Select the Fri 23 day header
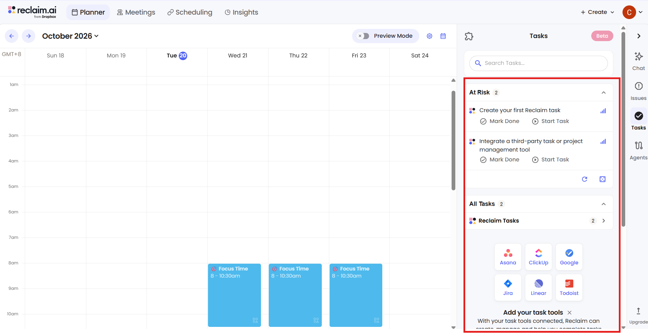Image resolution: width=648 pixels, height=333 pixels. click(359, 55)
